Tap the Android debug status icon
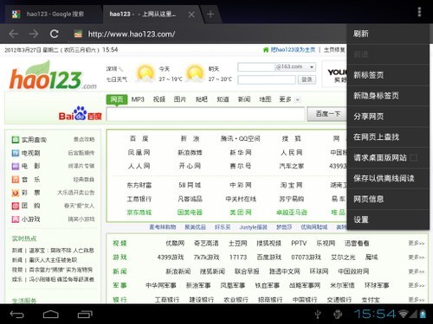The height and width of the screenshot is (324, 433). click(x=337, y=314)
